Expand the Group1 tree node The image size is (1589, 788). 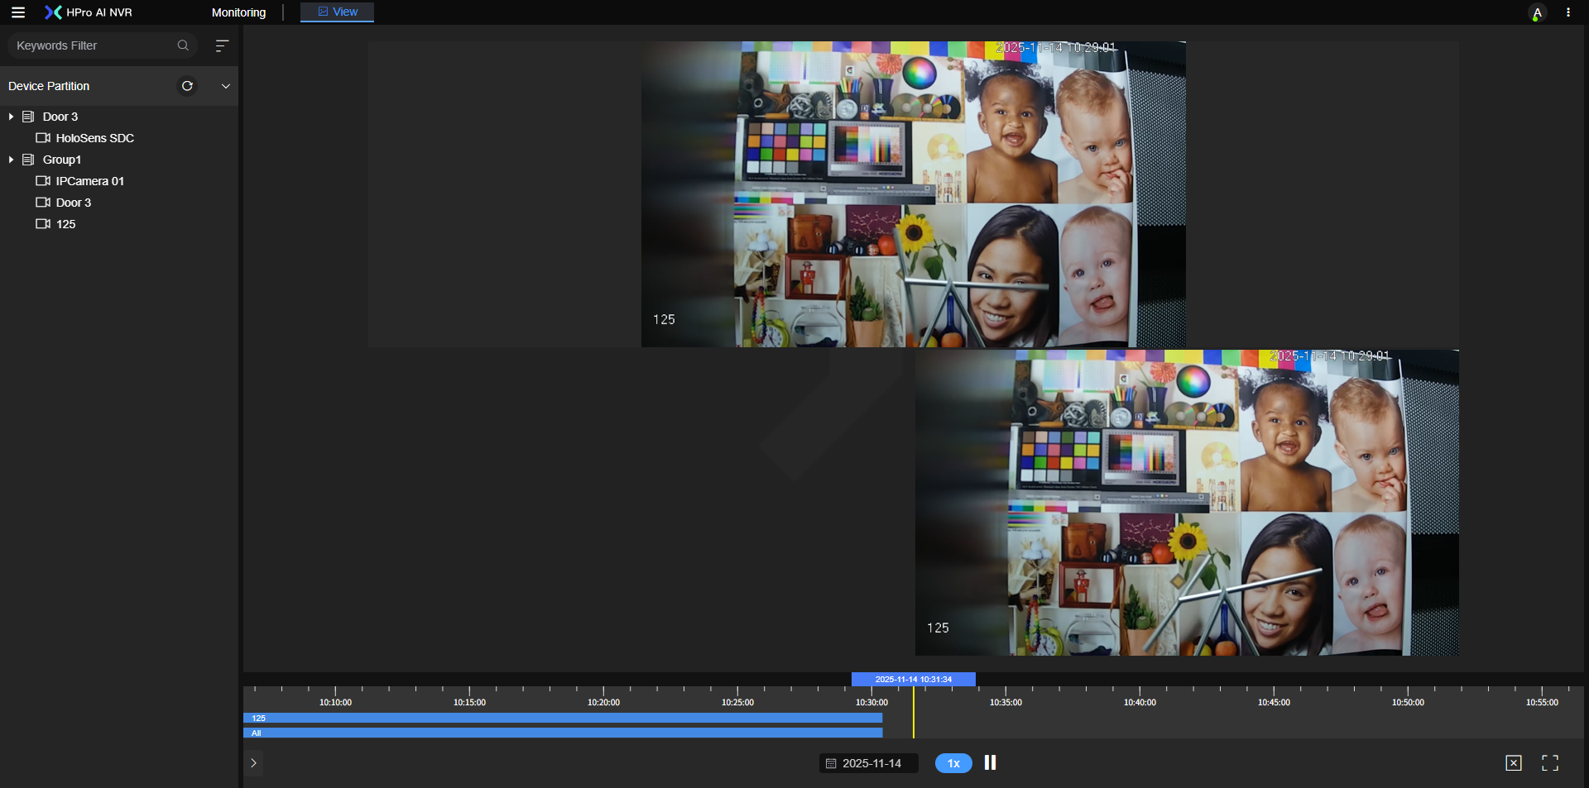pyautogui.click(x=11, y=160)
